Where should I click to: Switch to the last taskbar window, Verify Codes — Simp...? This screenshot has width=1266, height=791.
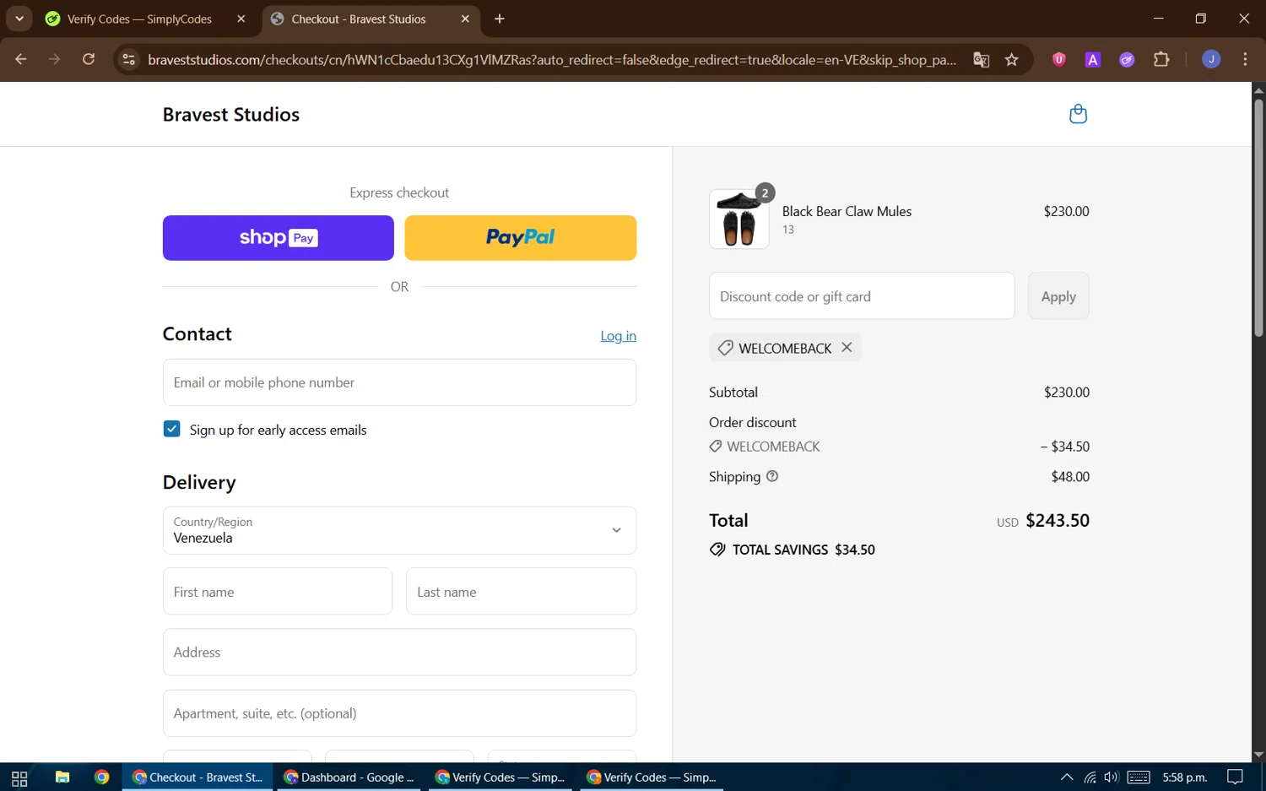click(x=652, y=777)
